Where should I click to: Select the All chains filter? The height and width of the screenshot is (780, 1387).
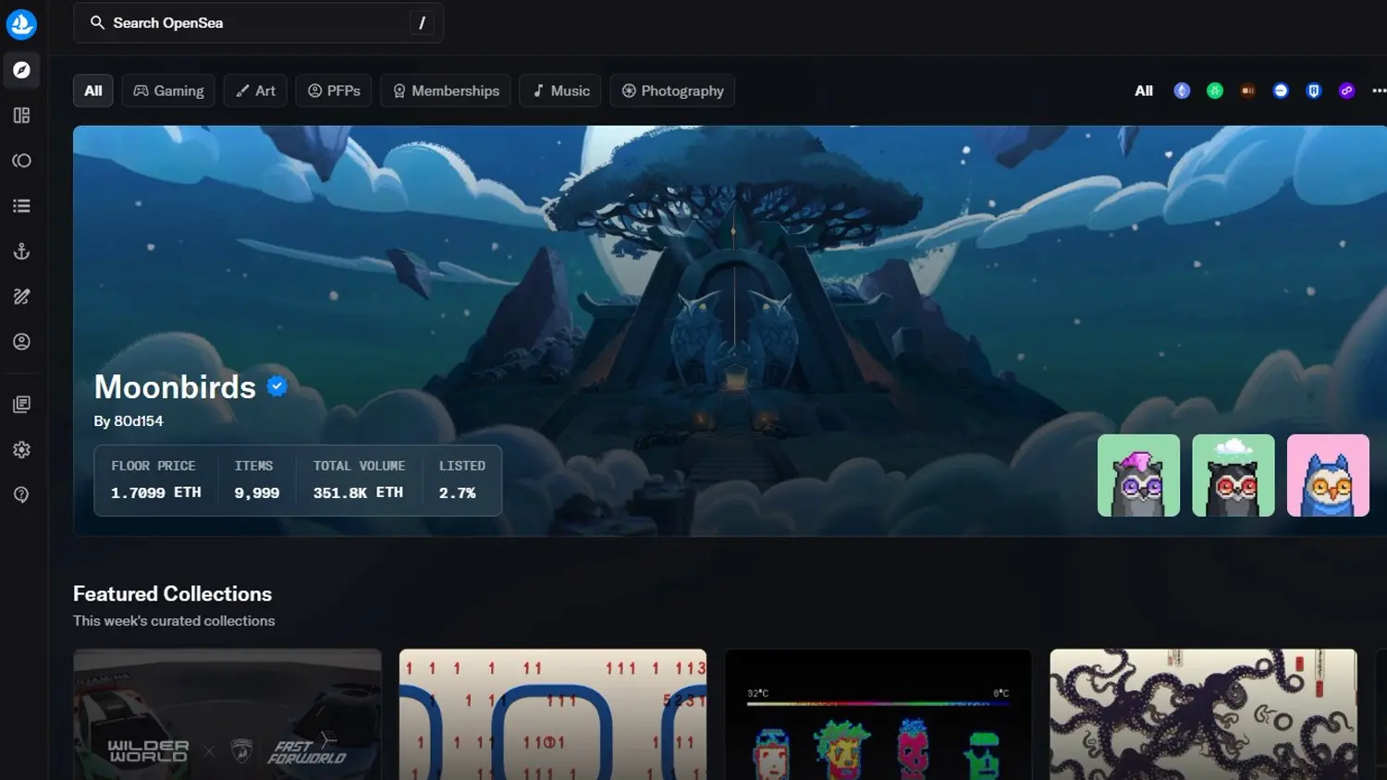(1144, 91)
